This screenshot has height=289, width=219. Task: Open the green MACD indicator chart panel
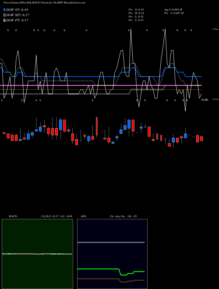point(37,254)
